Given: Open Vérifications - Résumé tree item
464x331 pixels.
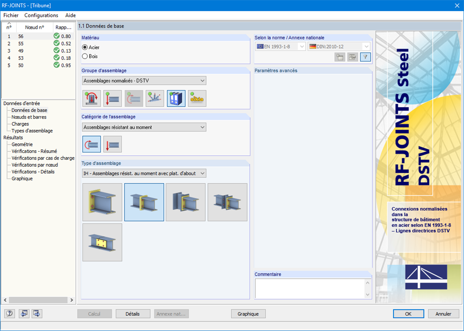Looking at the screenshot, I should tap(34, 151).
